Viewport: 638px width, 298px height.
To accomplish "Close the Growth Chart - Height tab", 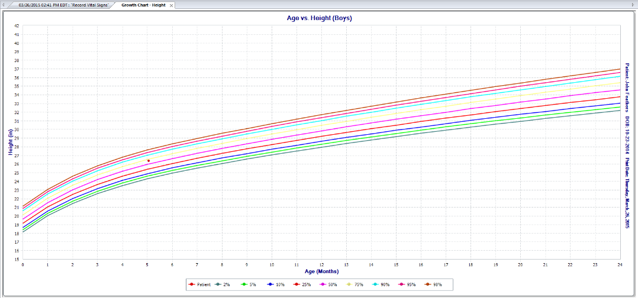I will 172,5.
